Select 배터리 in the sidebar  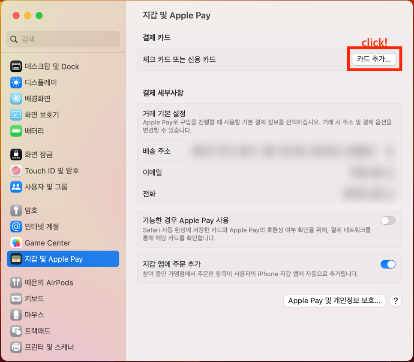tap(63, 131)
